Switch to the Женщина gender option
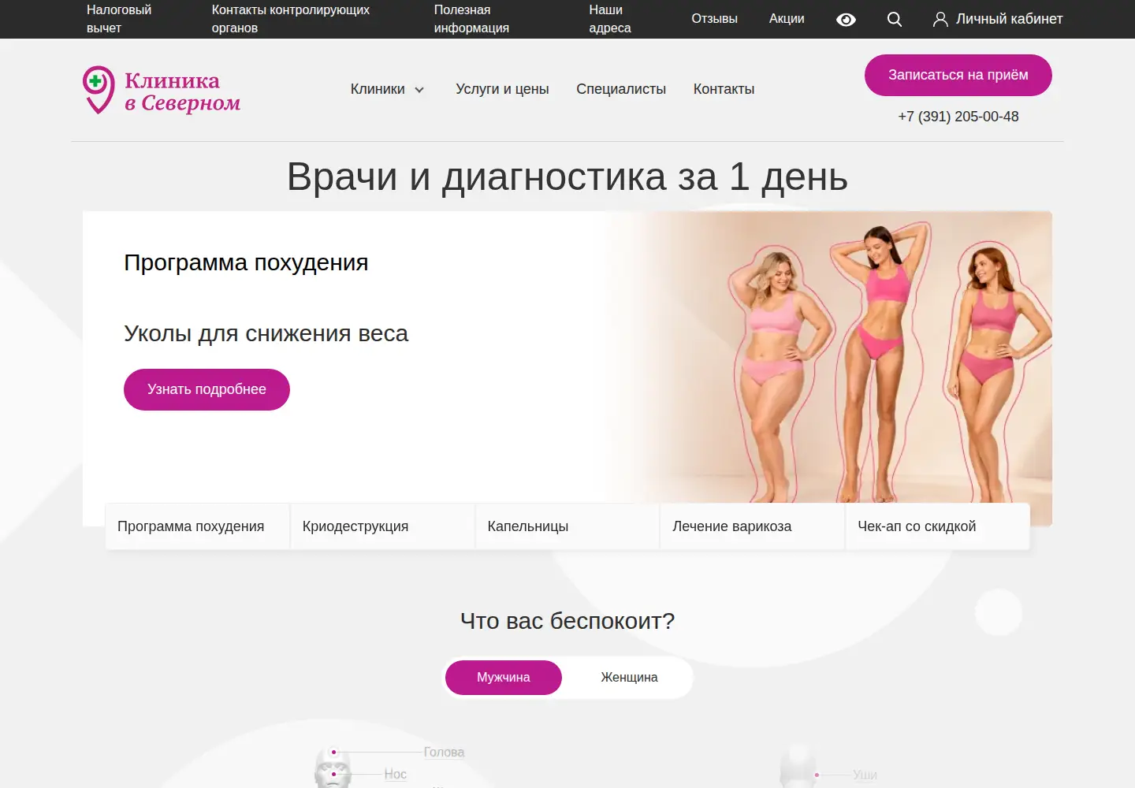The height and width of the screenshot is (788, 1135). click(x=629, y=678)
